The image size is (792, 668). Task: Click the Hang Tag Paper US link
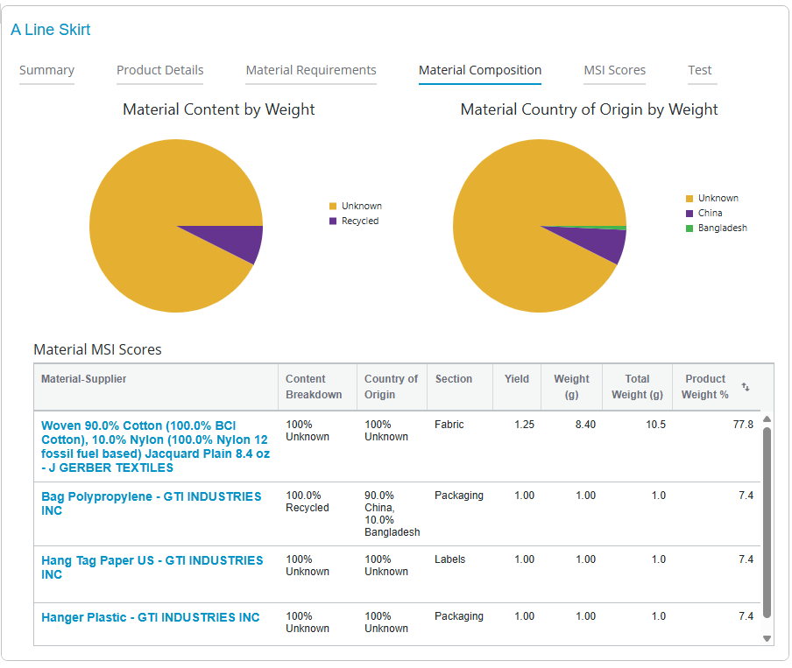152,567
